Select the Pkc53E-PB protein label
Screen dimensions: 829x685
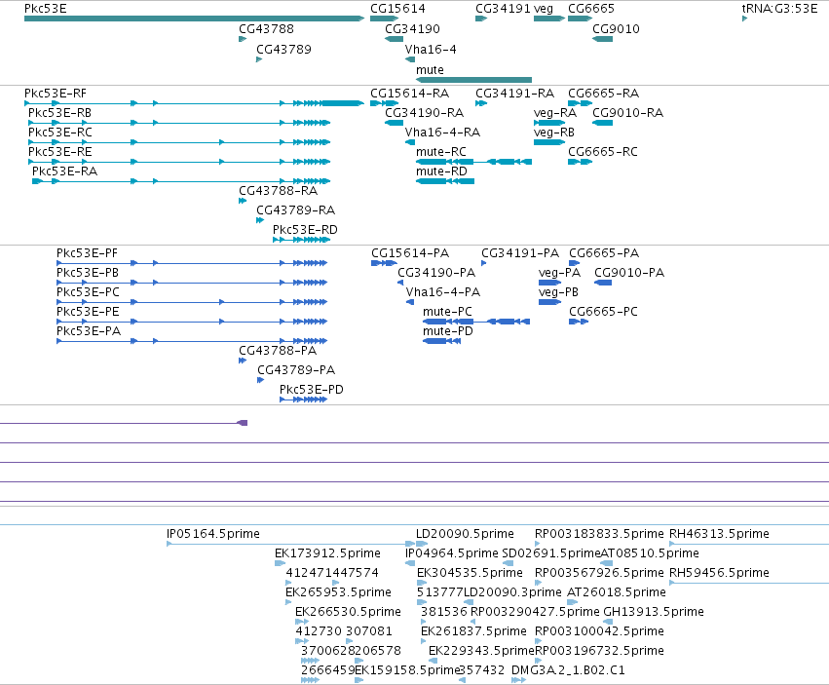[88, 273]
